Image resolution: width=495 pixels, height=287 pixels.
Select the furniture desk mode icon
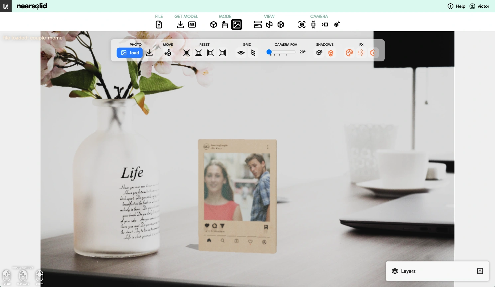225,25
